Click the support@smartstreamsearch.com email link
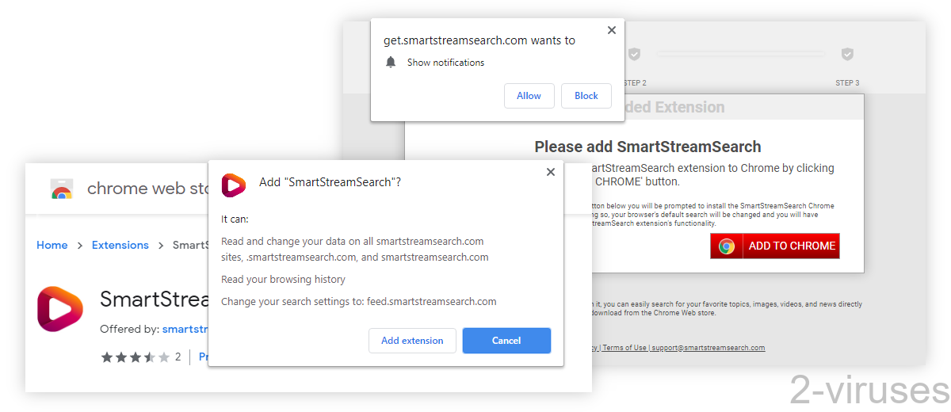 click(x=708, y=348)
